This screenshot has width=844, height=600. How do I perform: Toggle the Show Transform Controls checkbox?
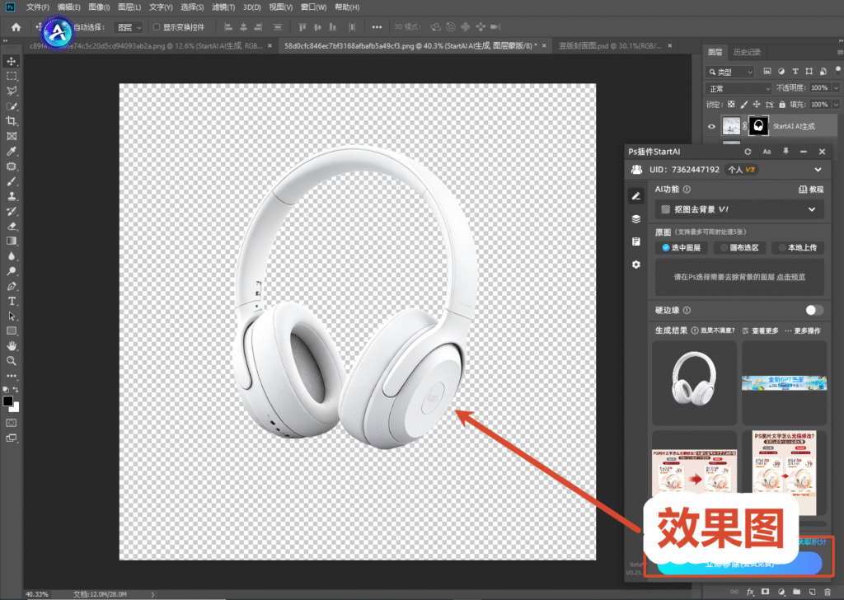pyautogui.click(x=157, y=27)
